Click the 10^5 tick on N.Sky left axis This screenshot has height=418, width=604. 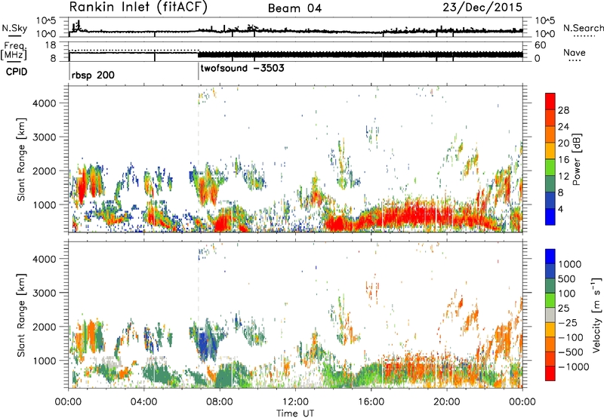click(46, 20)
